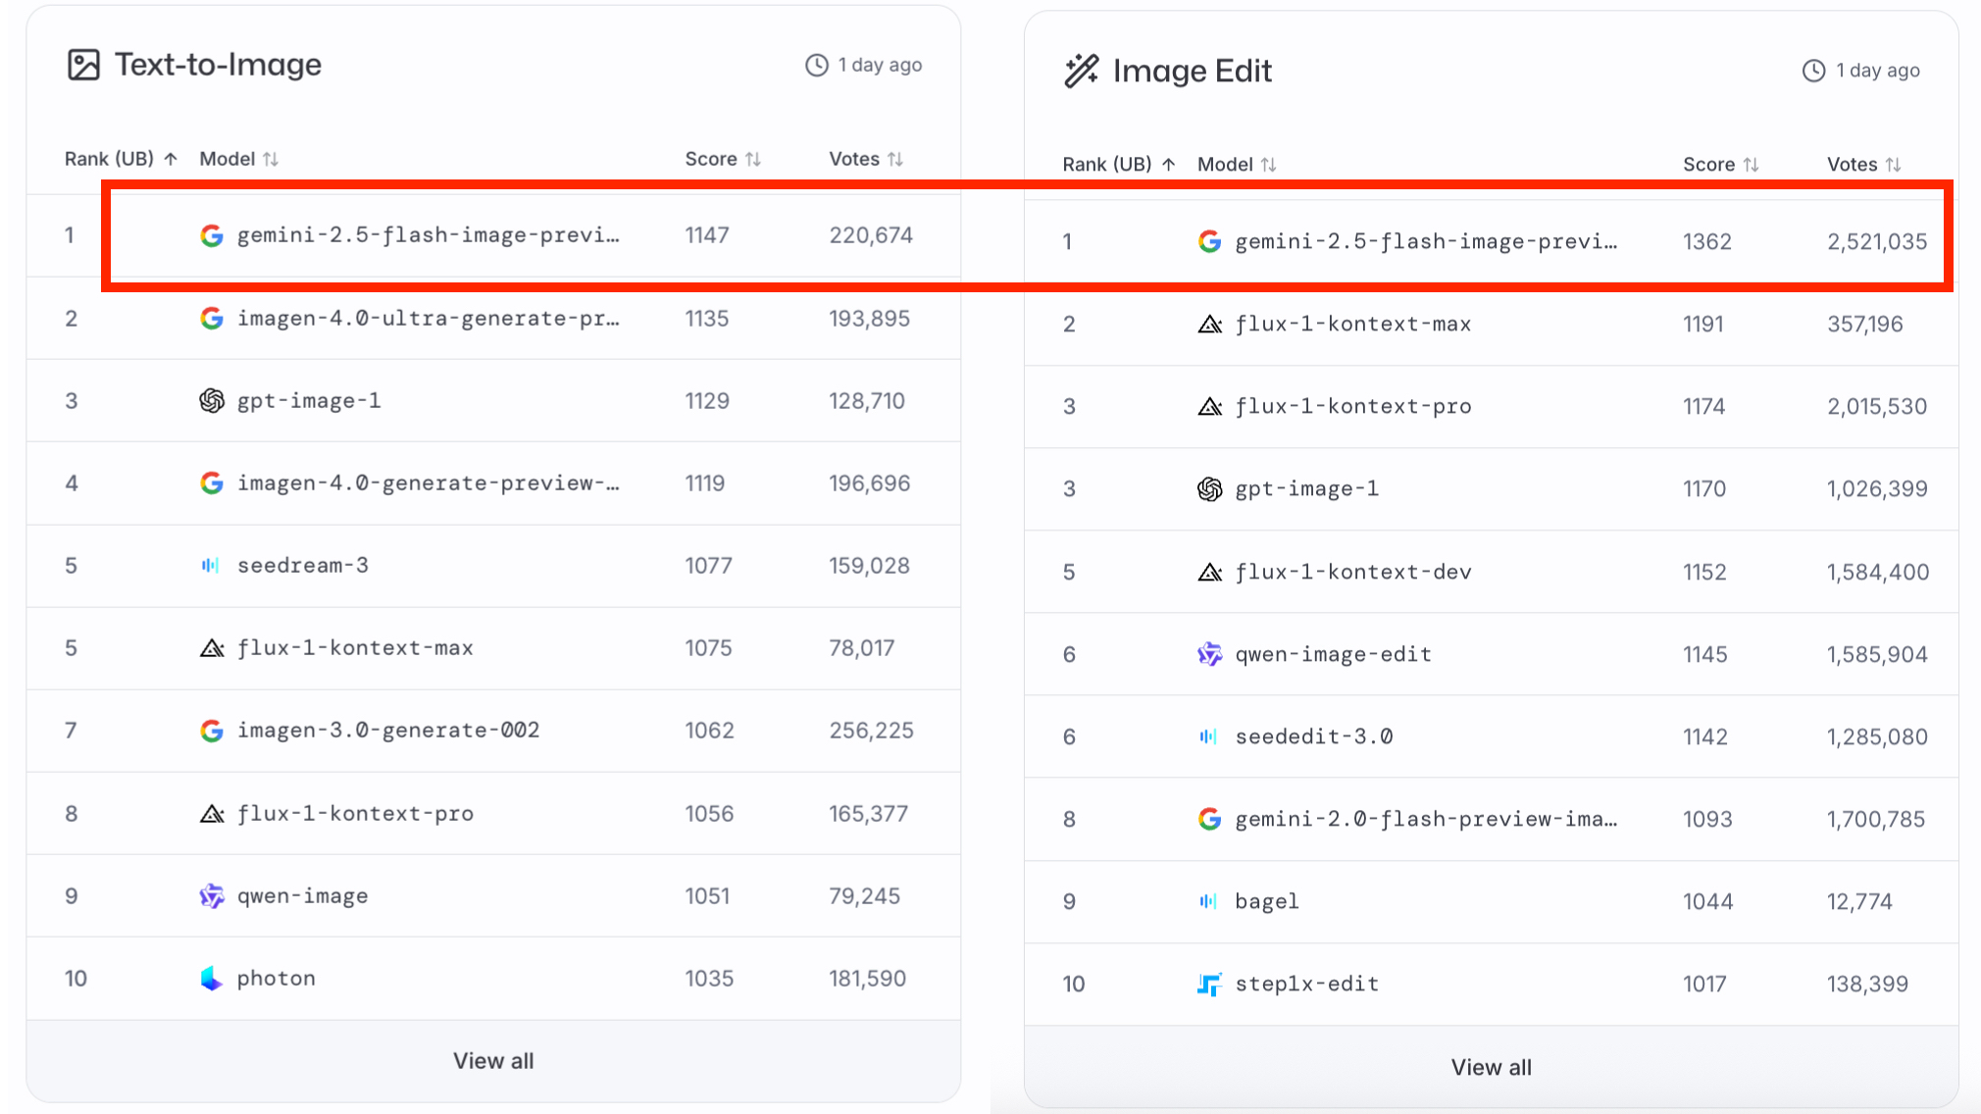Select the bagel row in Image Edit
The image size is (1981, 1114).
pos(1266,901)
